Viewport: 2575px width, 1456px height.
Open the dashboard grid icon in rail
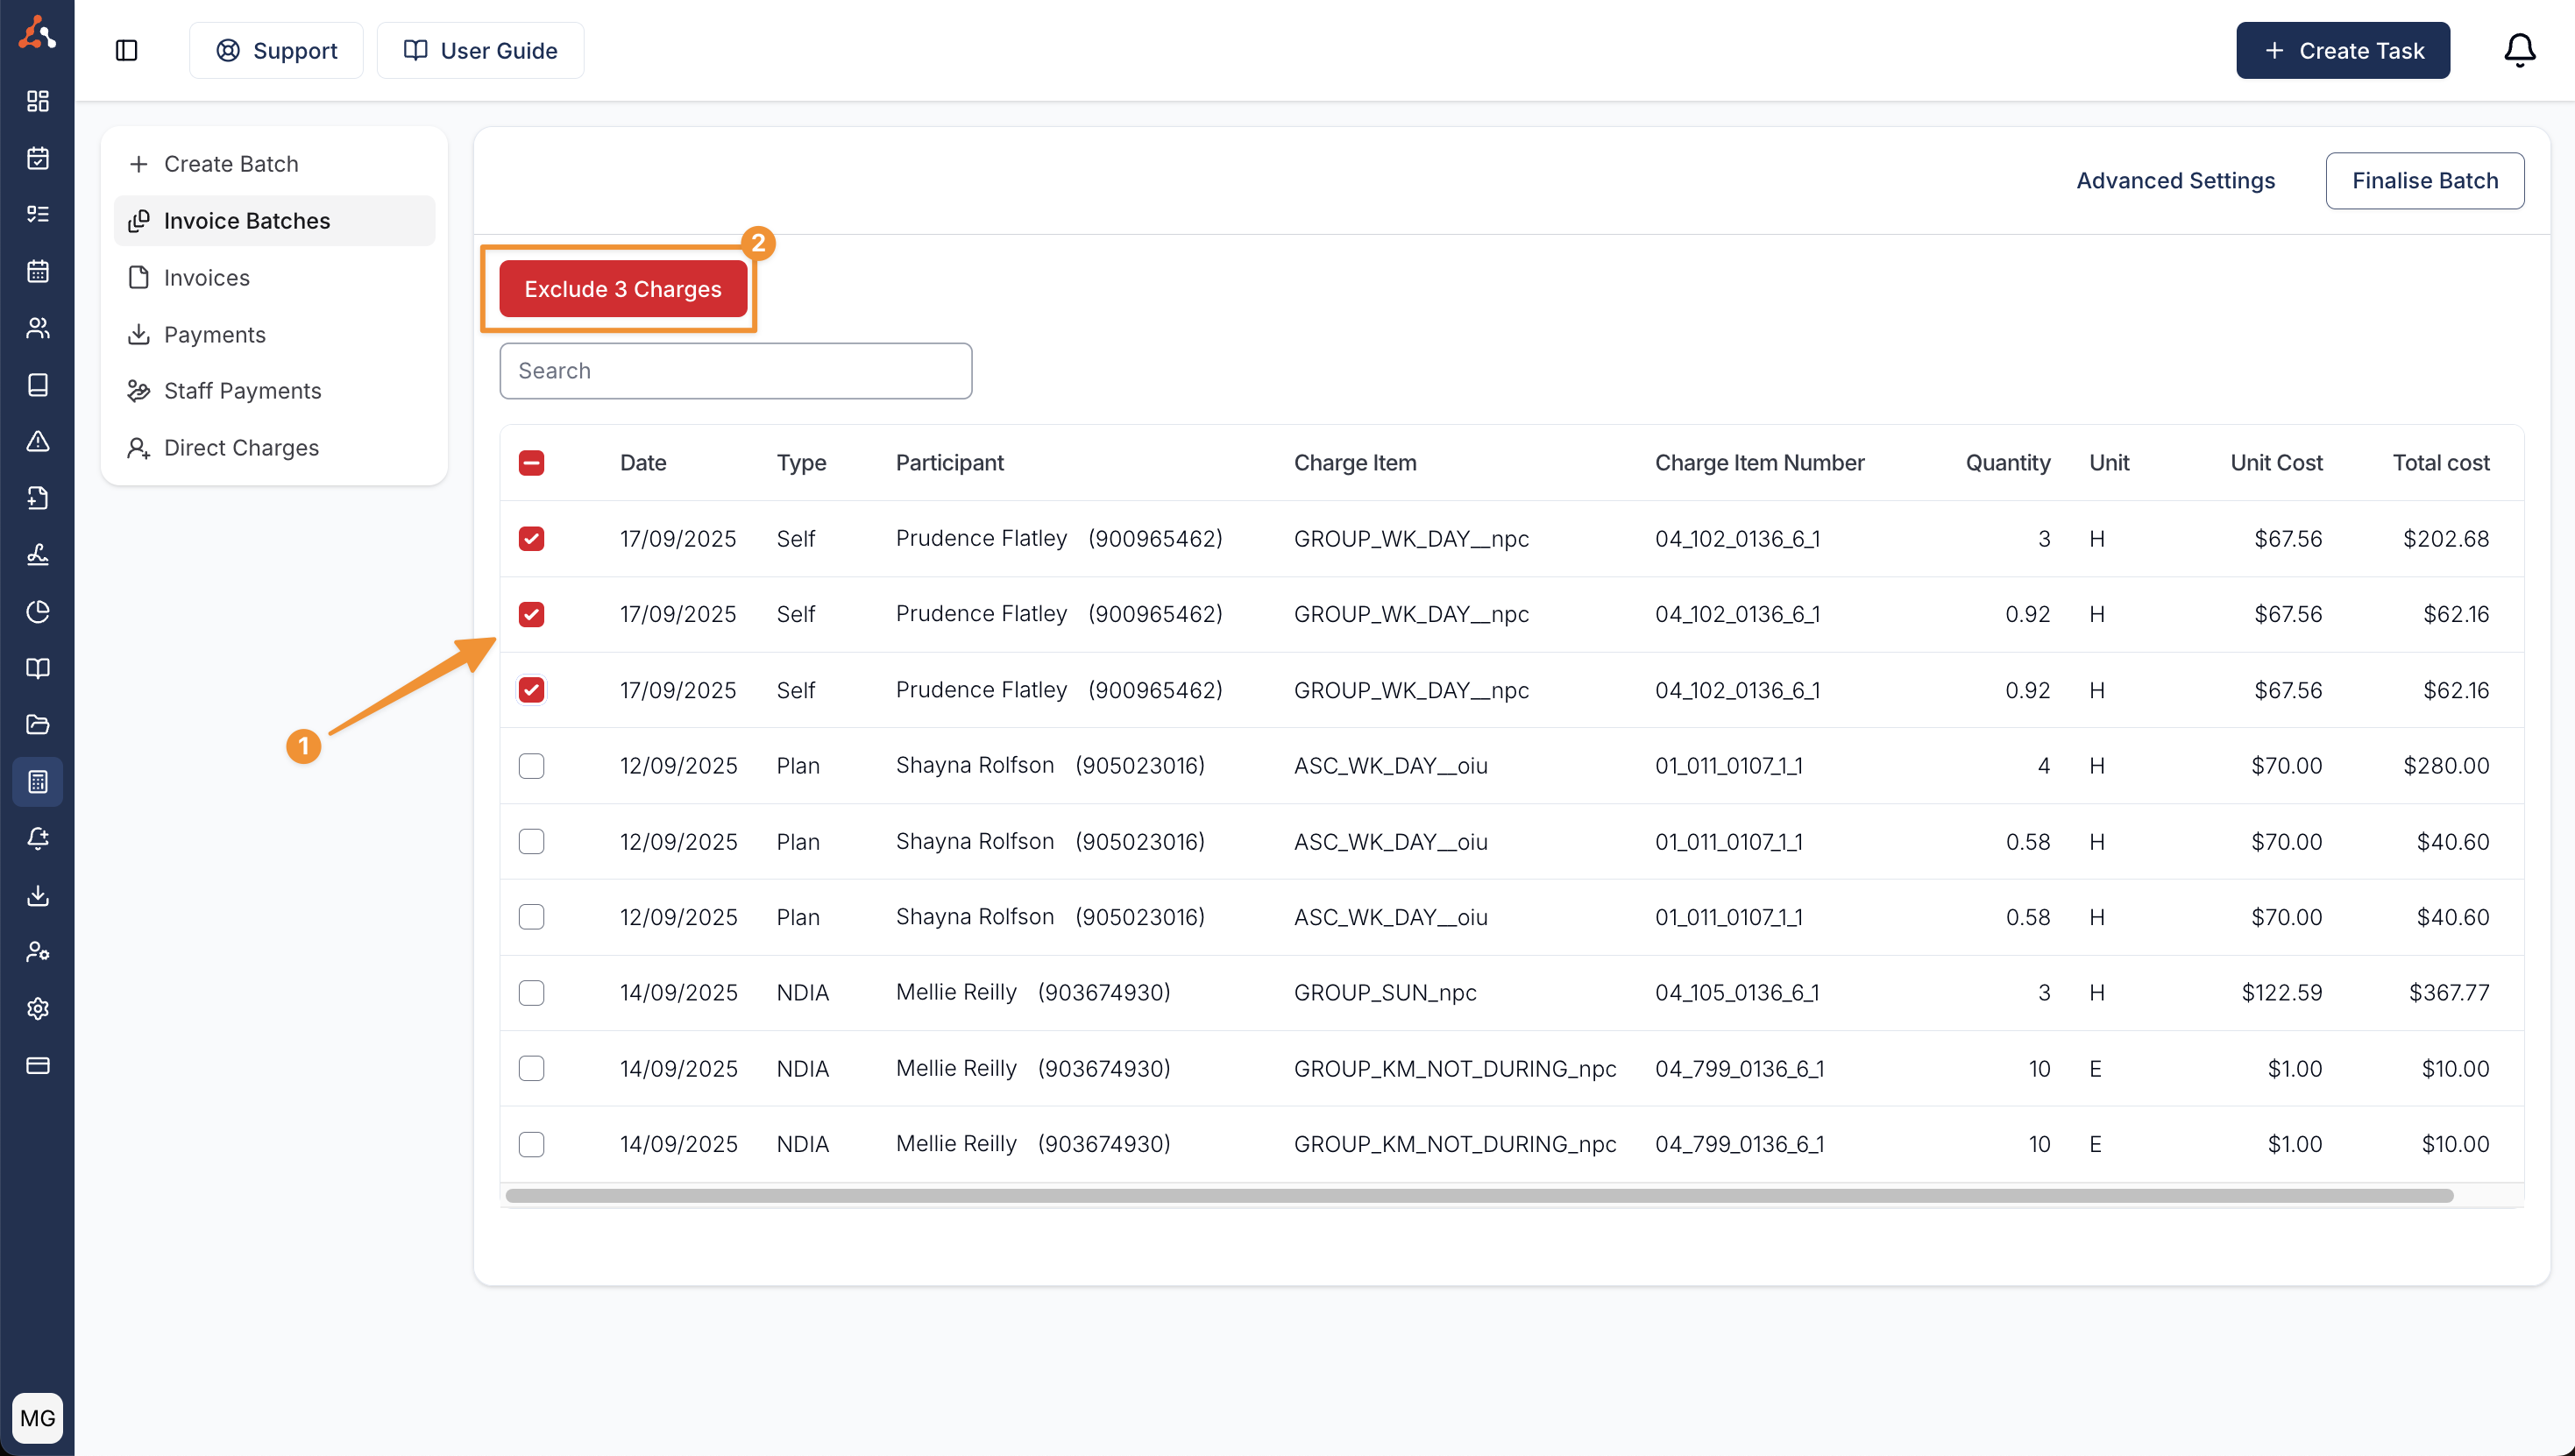point(37,101)
